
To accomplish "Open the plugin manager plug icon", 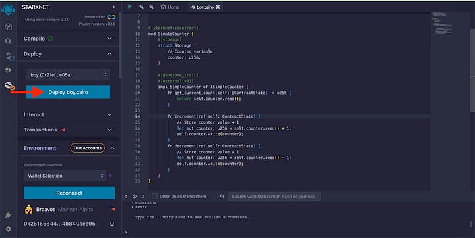I will tap(8, 215).
